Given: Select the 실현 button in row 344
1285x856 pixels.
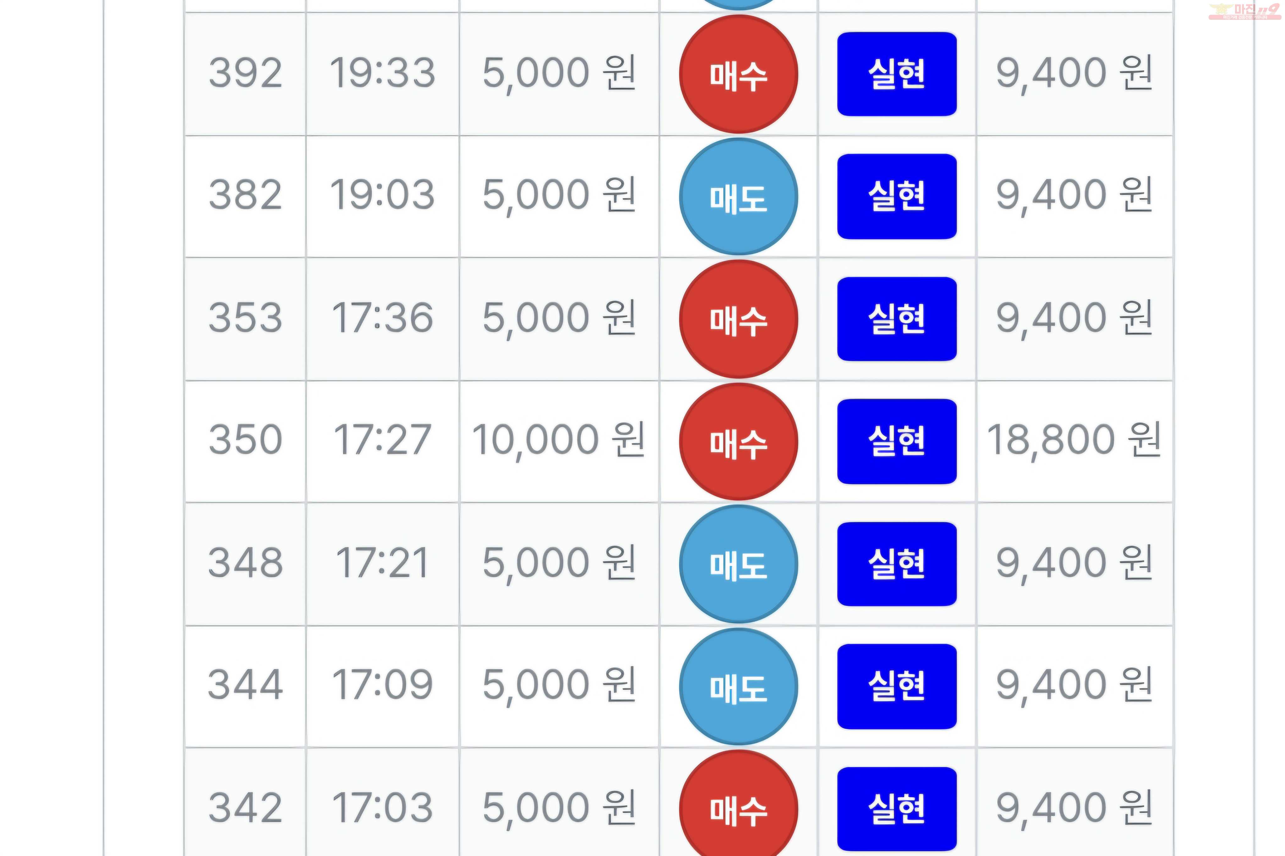Looking at the screenshot, I should 897,686.
